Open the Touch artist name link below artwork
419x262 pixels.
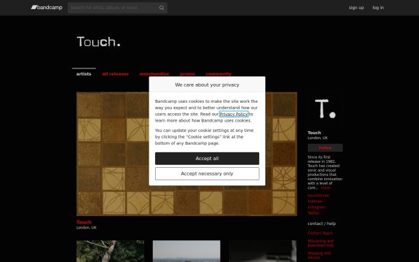coord(84,222)
